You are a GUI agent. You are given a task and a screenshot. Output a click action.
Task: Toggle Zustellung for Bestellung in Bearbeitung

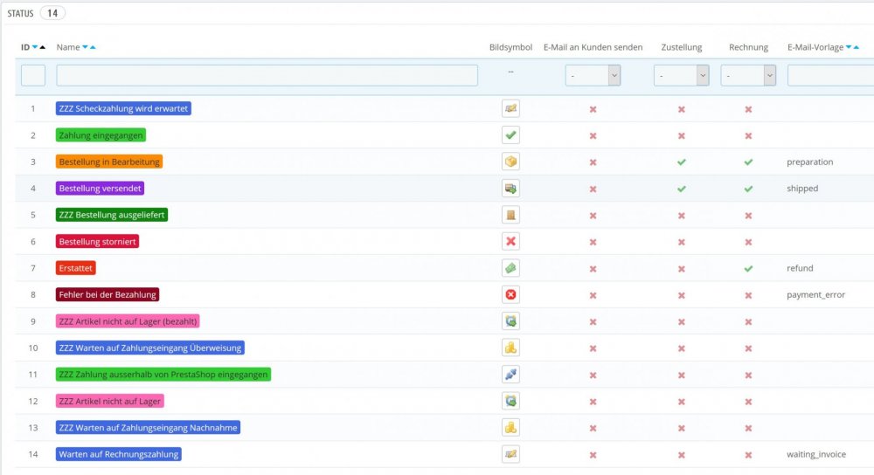(x=681, y=162)
